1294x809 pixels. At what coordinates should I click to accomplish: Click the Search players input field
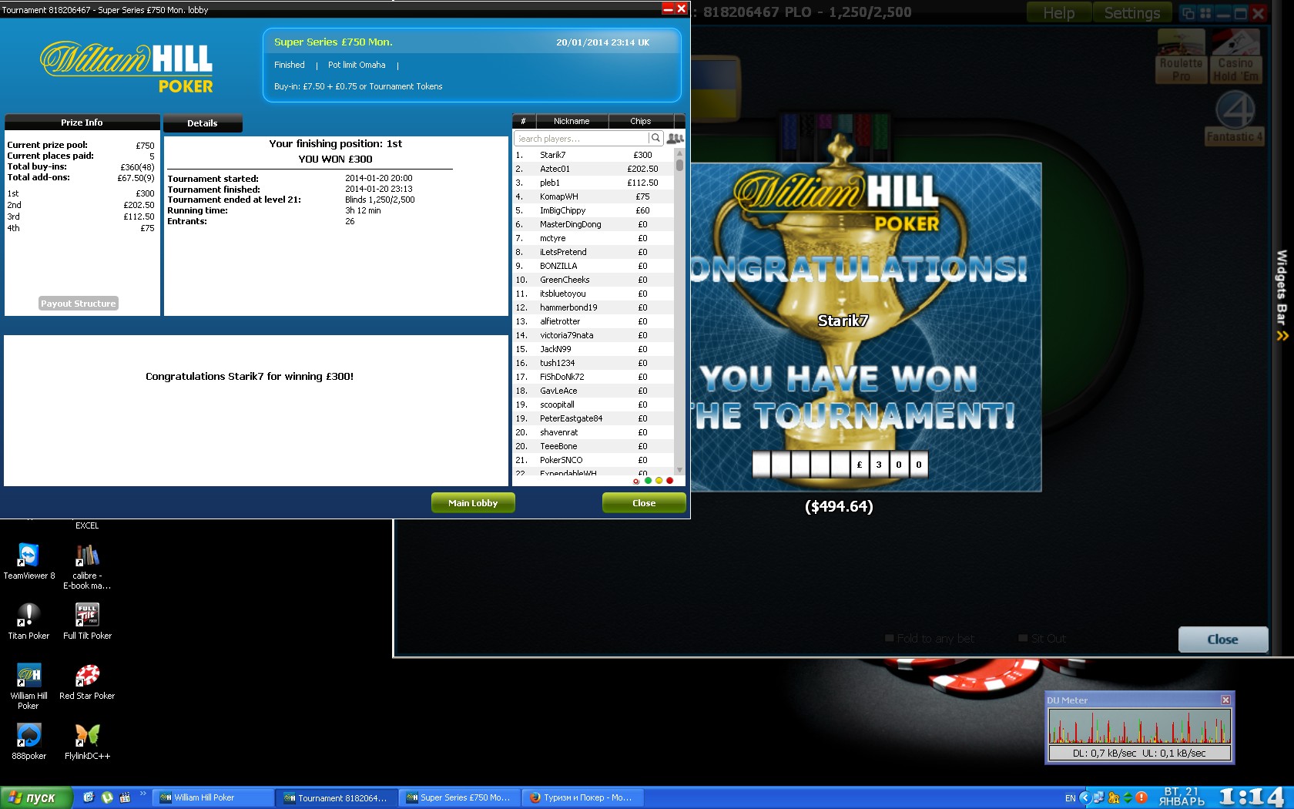(582, 138)
